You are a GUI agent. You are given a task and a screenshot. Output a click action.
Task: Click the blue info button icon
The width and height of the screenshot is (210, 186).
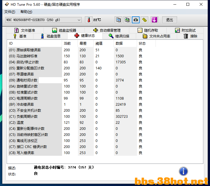[x=183, y=171]
